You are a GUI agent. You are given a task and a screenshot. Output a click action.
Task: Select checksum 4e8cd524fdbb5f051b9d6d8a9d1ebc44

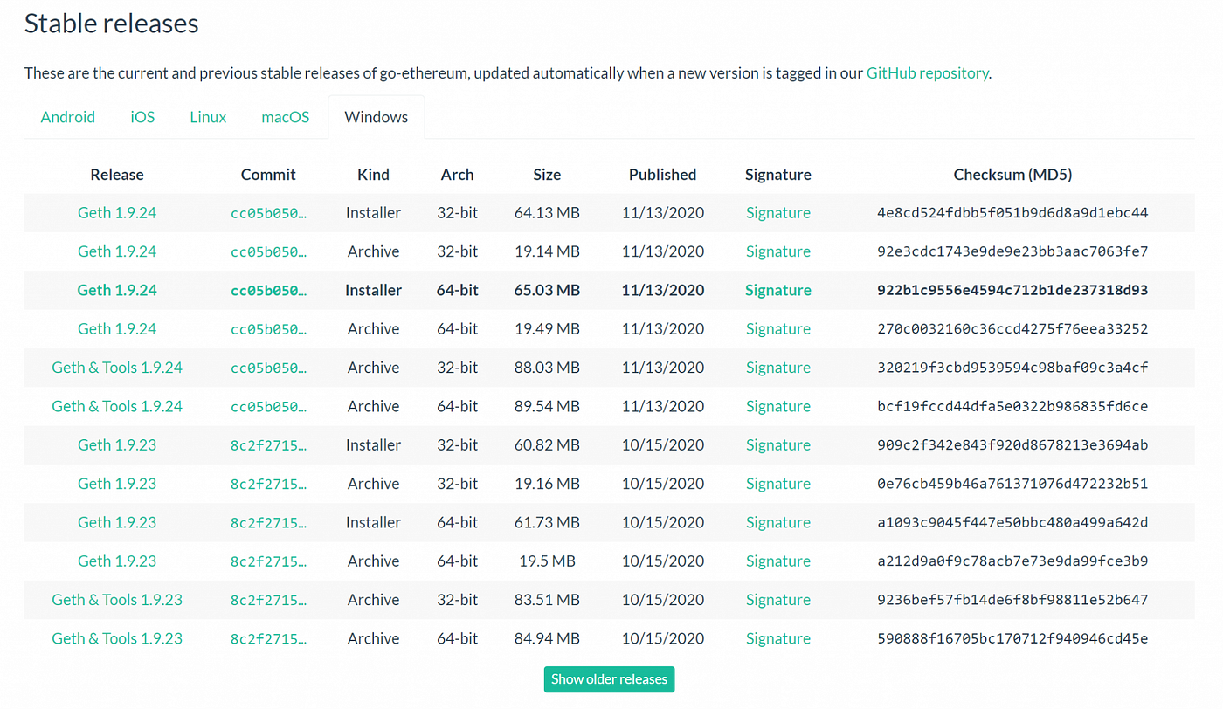pos(1012,213)
